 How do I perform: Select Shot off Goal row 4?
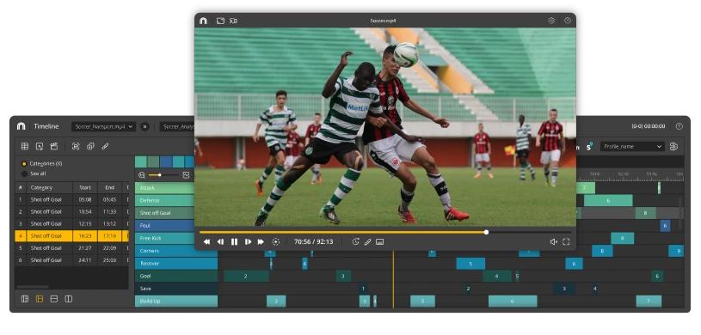(71, 236)
